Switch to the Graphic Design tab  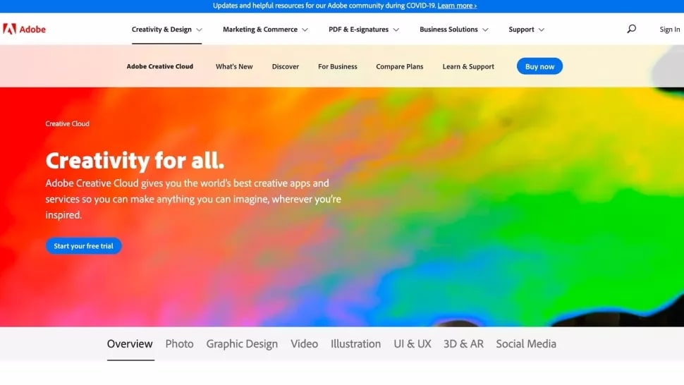[x=242, y=343]
